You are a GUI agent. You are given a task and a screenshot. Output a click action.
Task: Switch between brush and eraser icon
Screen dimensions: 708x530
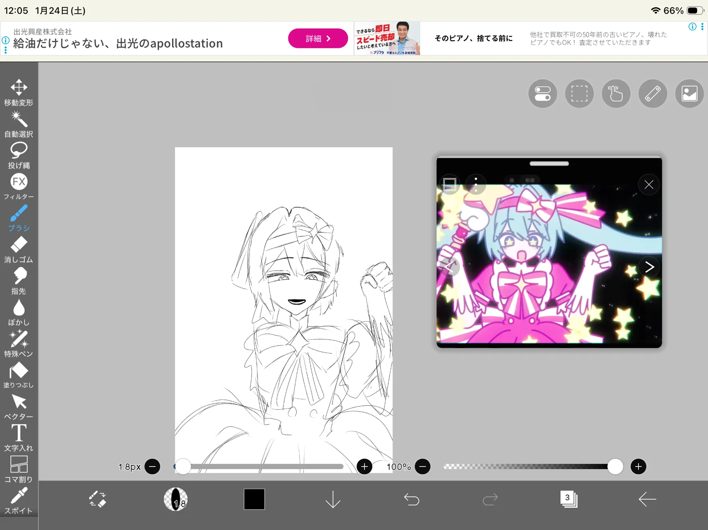click(97, 499)
